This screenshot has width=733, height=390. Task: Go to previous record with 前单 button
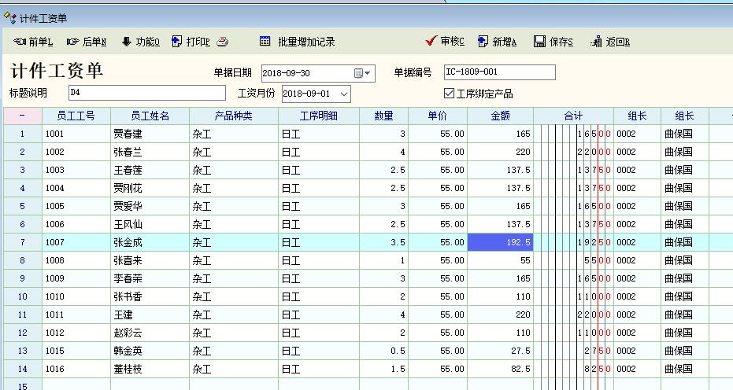click(x=33, y=42)
